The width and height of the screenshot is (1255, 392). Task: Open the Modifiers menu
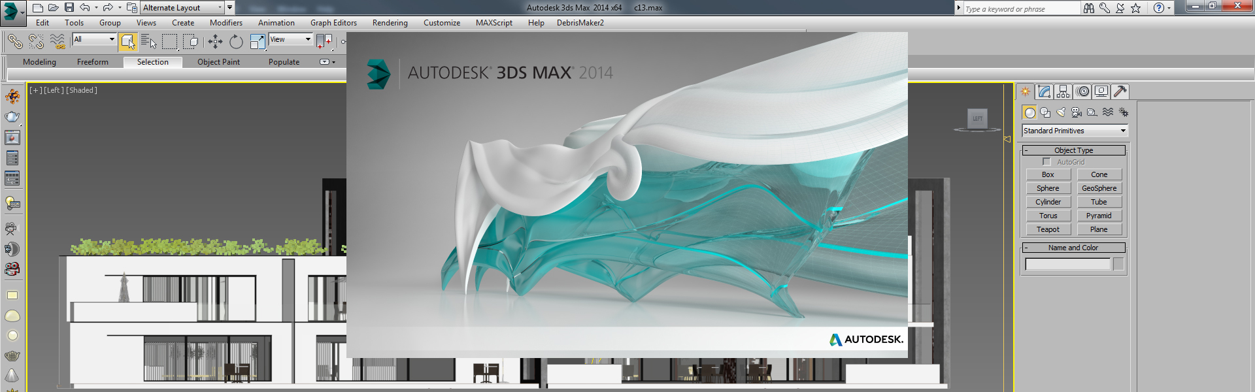click(226, 23)
